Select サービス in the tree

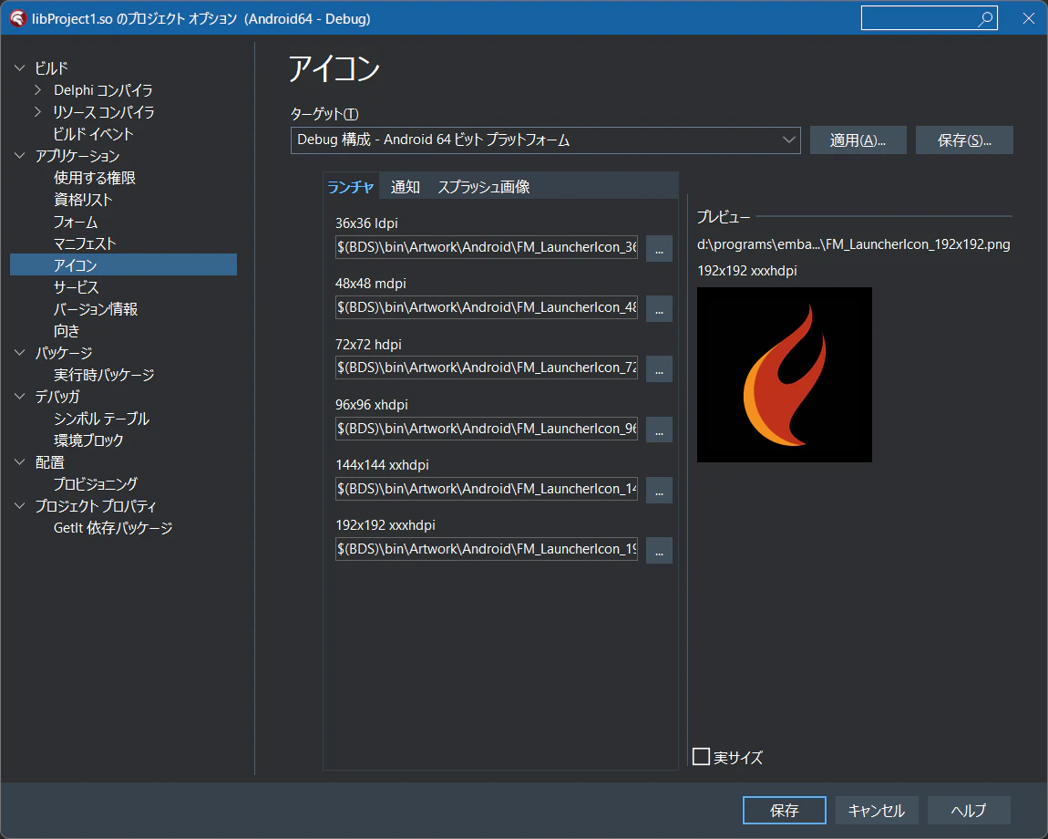pos(77,287)
